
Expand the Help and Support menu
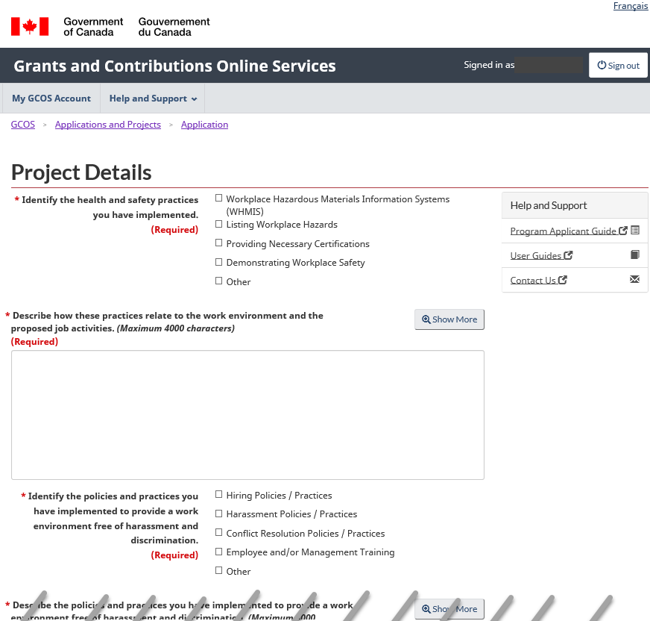pyautogui.click(x=153, y=99)
